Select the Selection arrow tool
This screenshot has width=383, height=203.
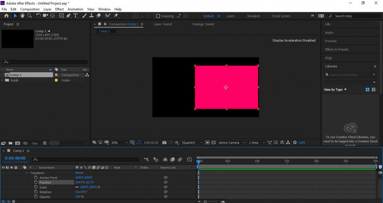15,16
